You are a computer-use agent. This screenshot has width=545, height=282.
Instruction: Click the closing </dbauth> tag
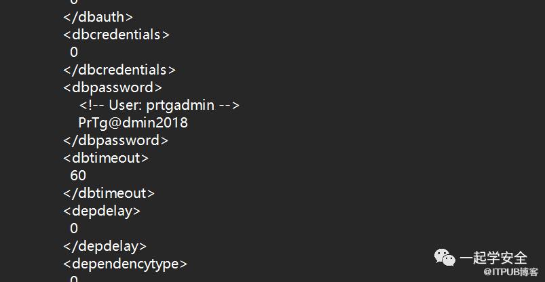98,17
